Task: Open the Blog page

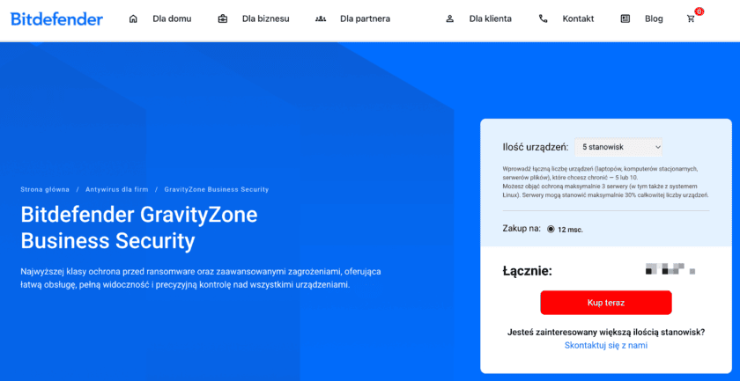Action: (x=654, y=18)
